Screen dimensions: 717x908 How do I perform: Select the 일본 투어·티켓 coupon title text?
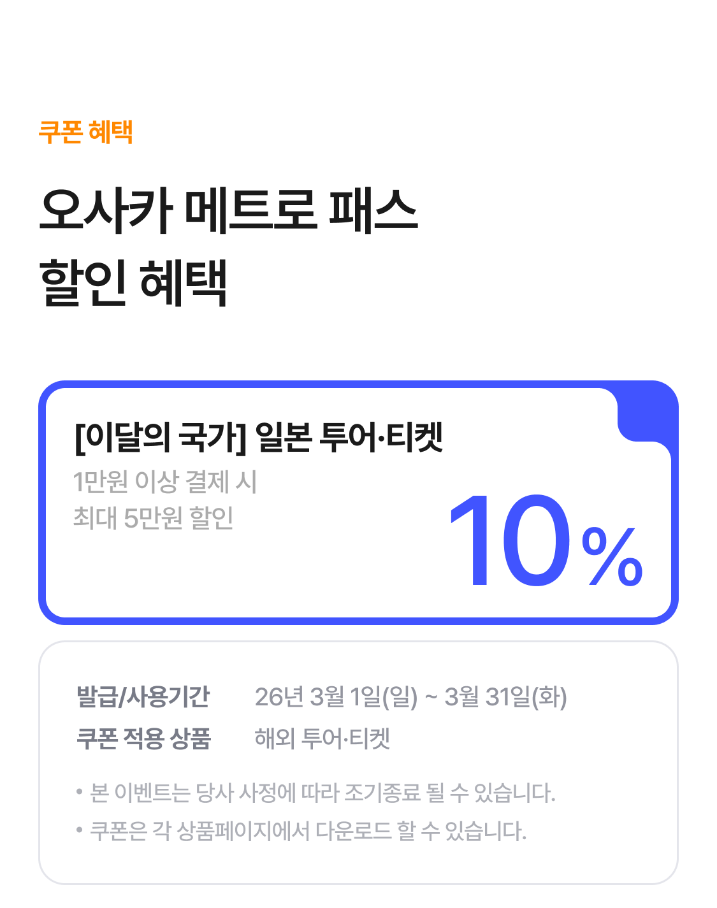tap(349, 437)
